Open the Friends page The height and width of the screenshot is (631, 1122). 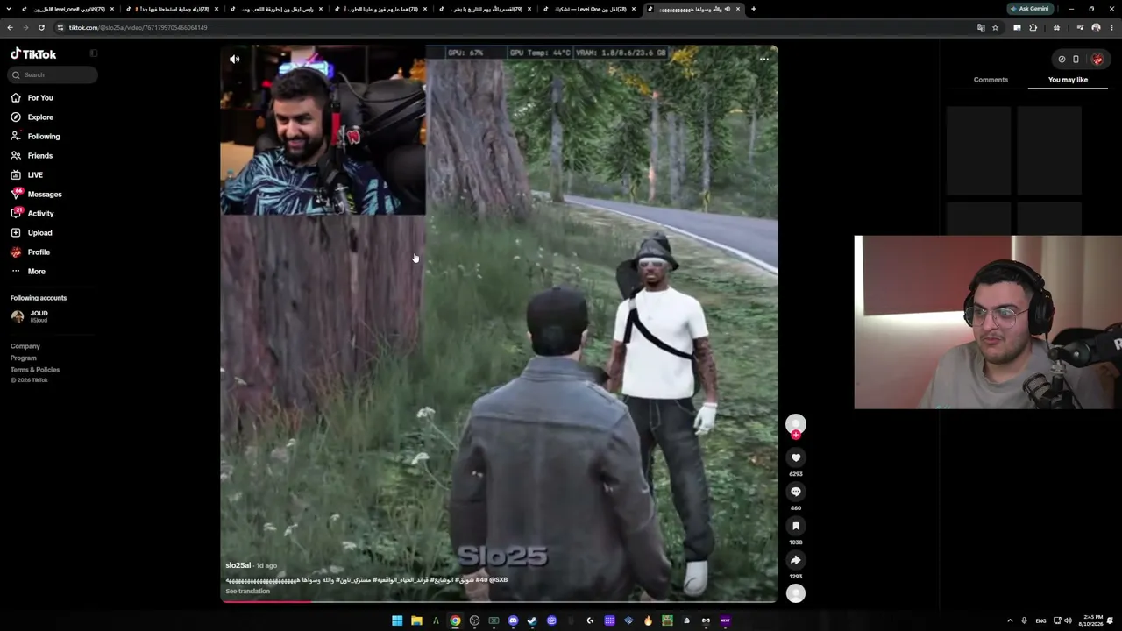pos(40,156)
